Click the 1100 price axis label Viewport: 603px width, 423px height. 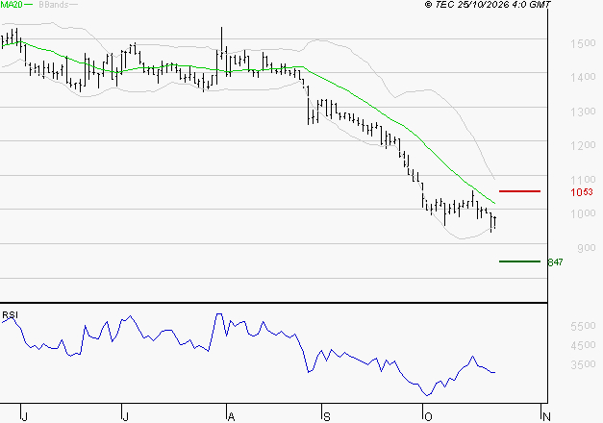[x=584, y=180]
